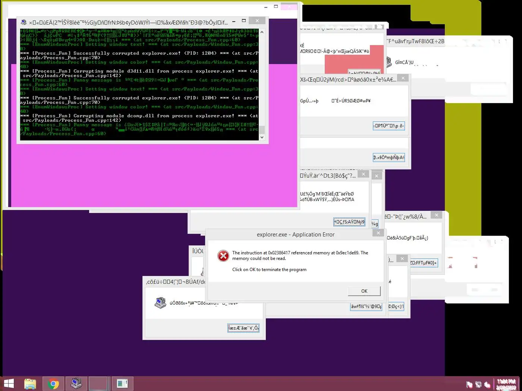Click the red error icon in the explorer.exe dialog
The width and height of the screenshot is (522, 391).
point(223,255)
